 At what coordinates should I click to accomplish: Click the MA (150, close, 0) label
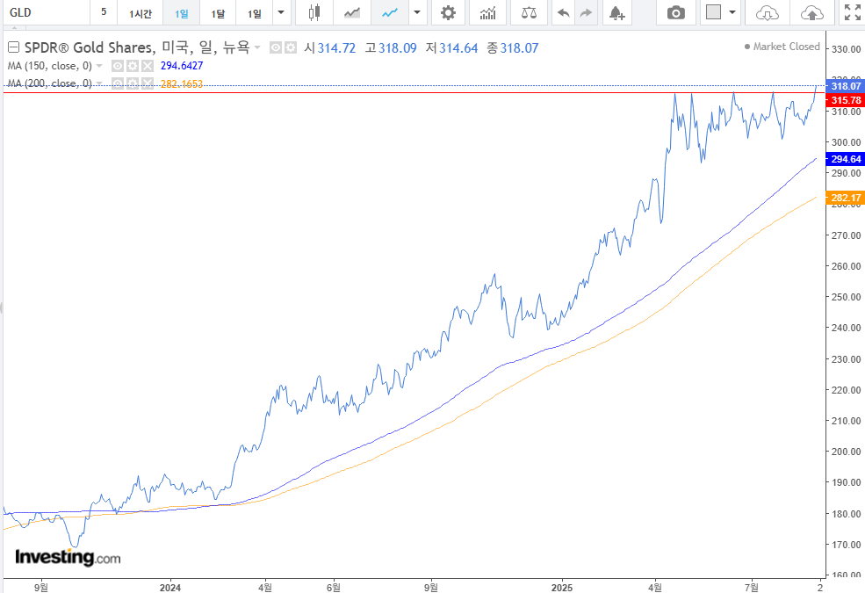[x=50, y=66]
